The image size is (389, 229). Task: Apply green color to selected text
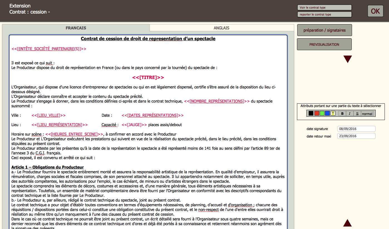coord(322,113)
